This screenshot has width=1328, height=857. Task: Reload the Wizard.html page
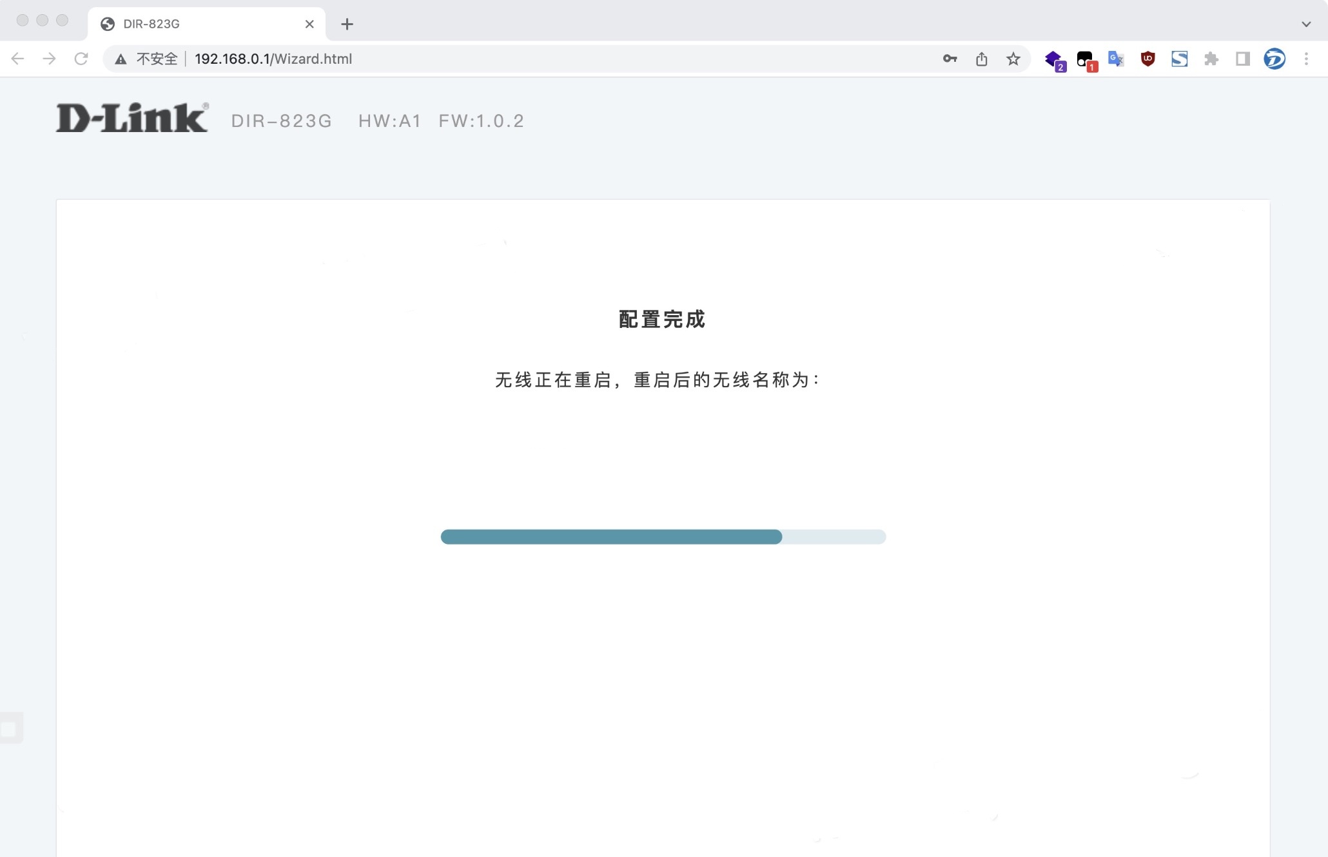point(81,59)
